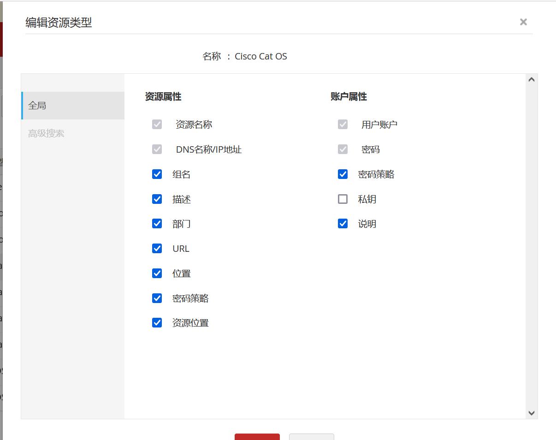Toggle the 位置 checkbox
556x440 pixels.
pos(157,274)
